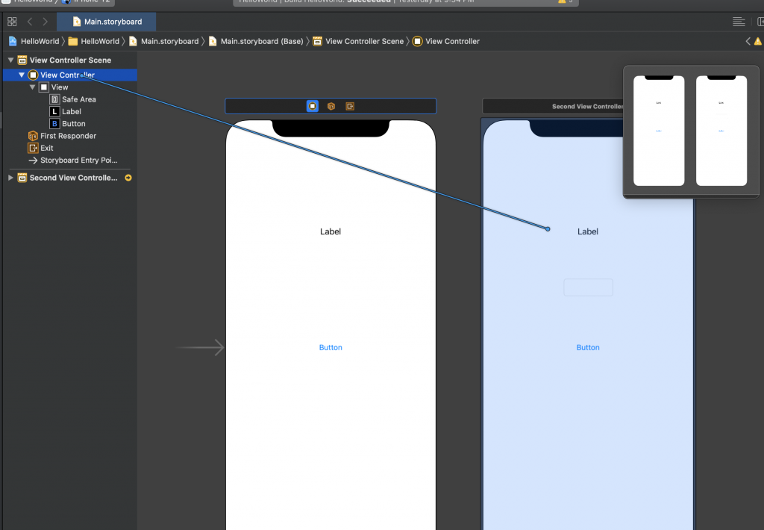
Task: Click HelloWorld folder in the breadcrumb
Action: pos(94,42)
